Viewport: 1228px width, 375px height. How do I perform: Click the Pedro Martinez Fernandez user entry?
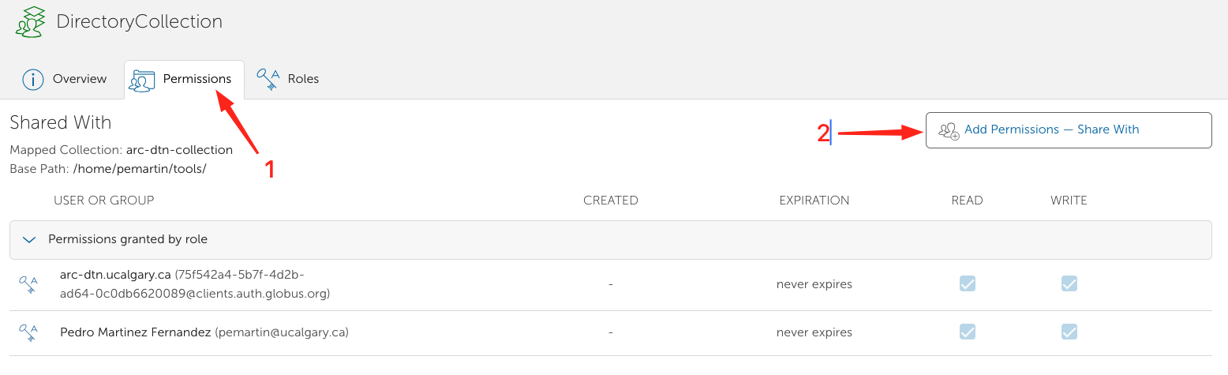[136, 333]
